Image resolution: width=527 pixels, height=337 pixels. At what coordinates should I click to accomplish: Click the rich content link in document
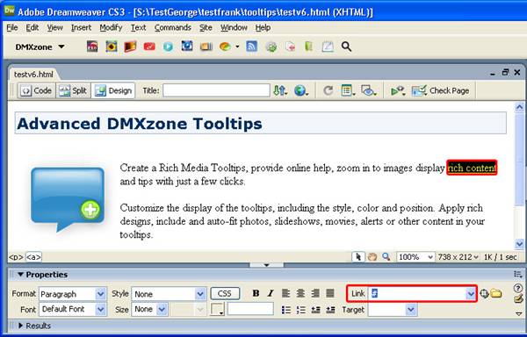click(472, 168)
